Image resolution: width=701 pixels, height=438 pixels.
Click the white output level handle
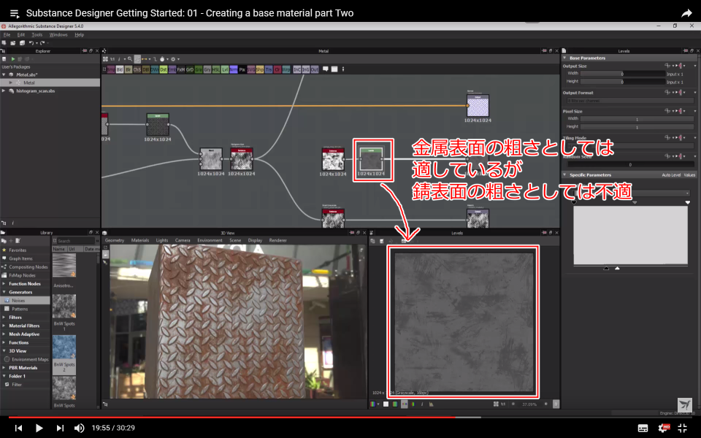(x=618, y=269)
